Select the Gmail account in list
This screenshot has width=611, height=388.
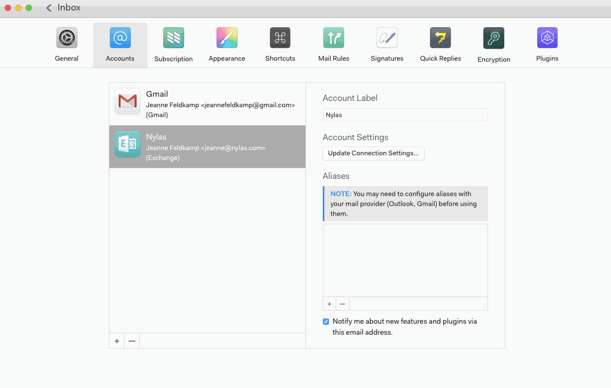(x=207, y=104)
